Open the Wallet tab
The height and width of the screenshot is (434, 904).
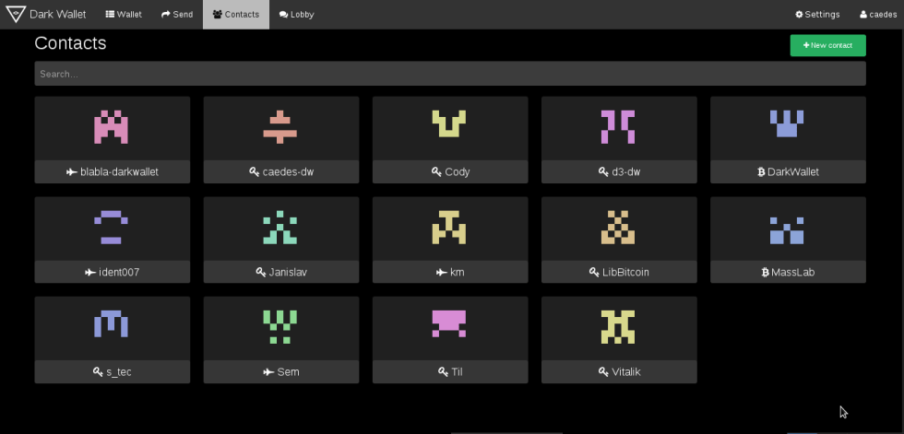click(124, 15)
